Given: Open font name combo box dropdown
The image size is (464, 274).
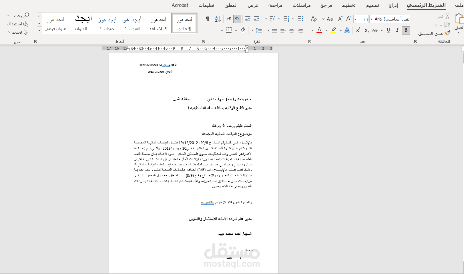Looking at the screenshot, I should coord(371,19).
